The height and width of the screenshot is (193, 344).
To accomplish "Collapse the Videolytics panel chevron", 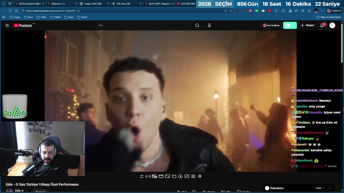I will [x=330, y=188].
